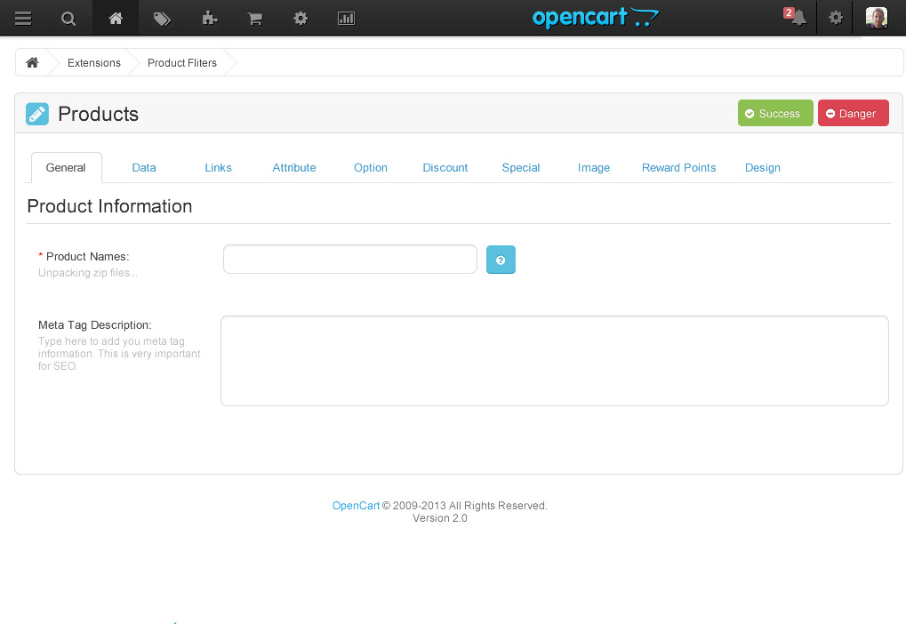Click the search magnifier icon
Image resolution: width=906 pixels, height=624 pixels.
pos(68,19)
